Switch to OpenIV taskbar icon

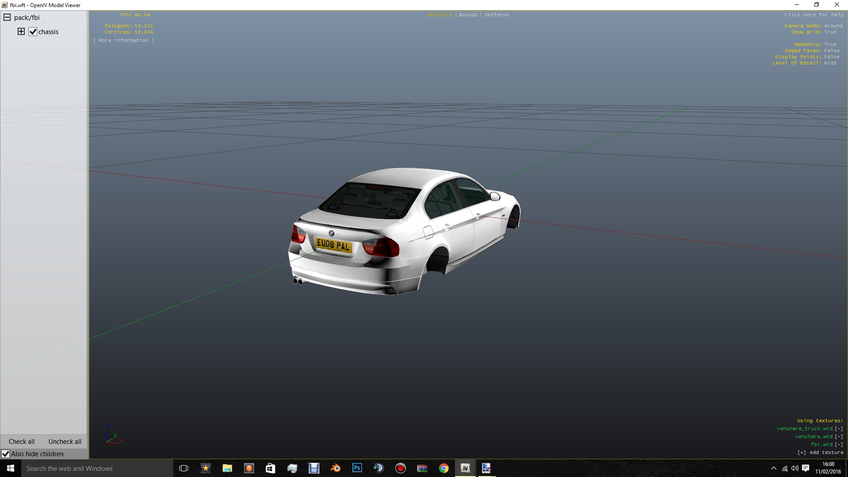pyautogui.click(x=465, y=468)
